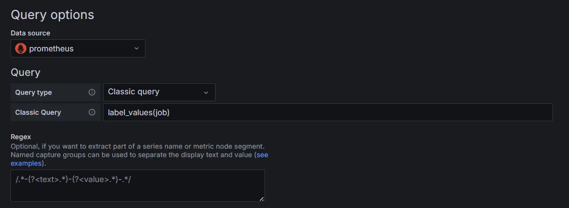Click the resize grip of the Regex textarea
The image size is (569, 208).
(261, 199)
